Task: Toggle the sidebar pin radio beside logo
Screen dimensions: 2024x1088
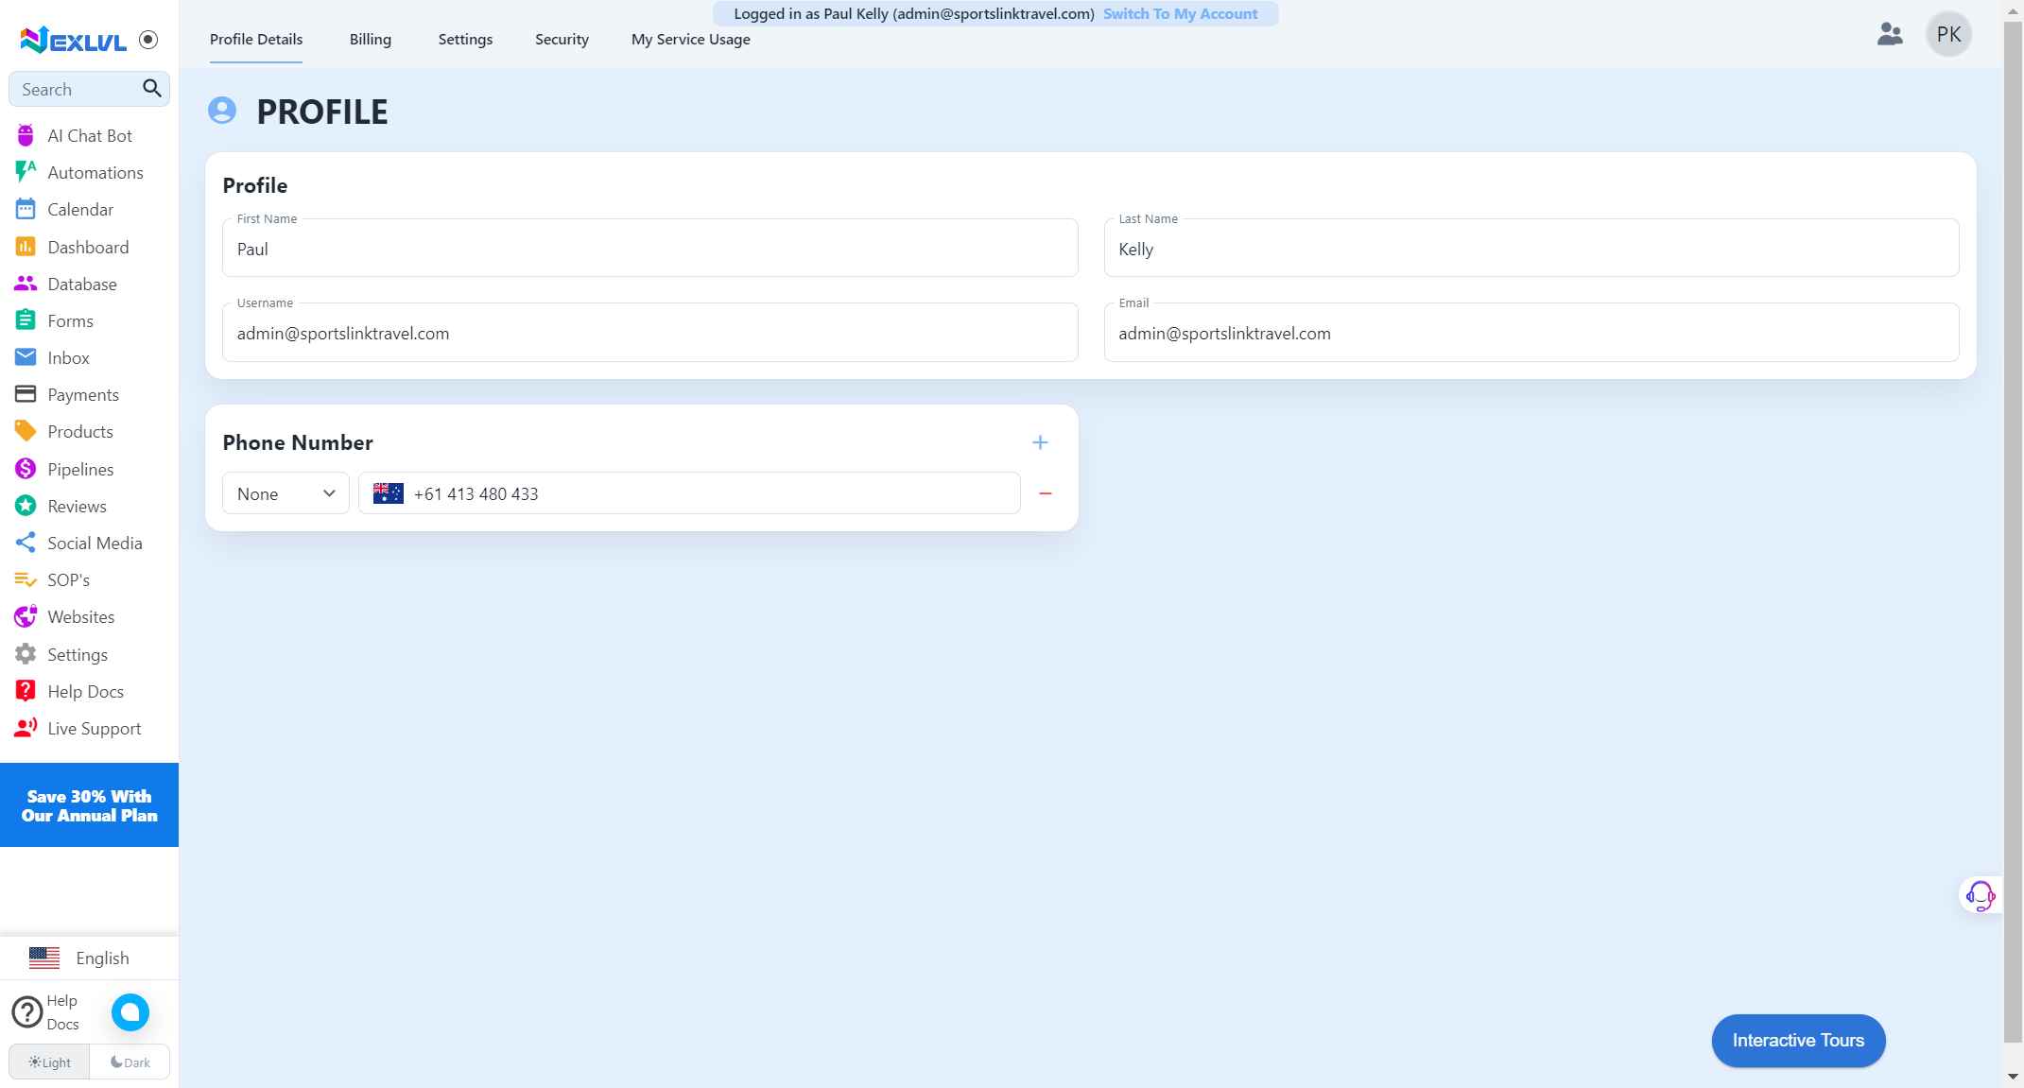Action: pos(148,40)
